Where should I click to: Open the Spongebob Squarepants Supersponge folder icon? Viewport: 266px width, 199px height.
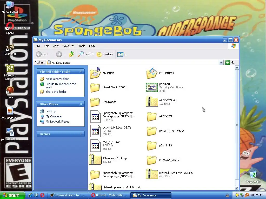[x=95, y=175]
